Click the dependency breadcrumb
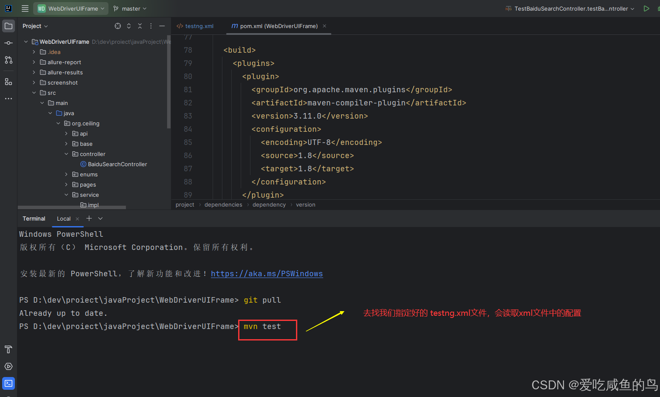 (x=269, y=205)
